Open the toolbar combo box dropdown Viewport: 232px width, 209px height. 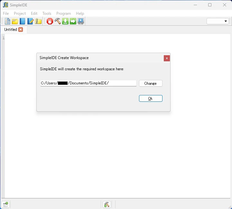coord(218,21)
